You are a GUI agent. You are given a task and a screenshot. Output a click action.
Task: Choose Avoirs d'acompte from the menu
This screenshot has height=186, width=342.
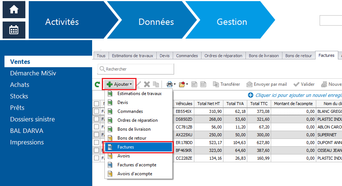[135, 174]
